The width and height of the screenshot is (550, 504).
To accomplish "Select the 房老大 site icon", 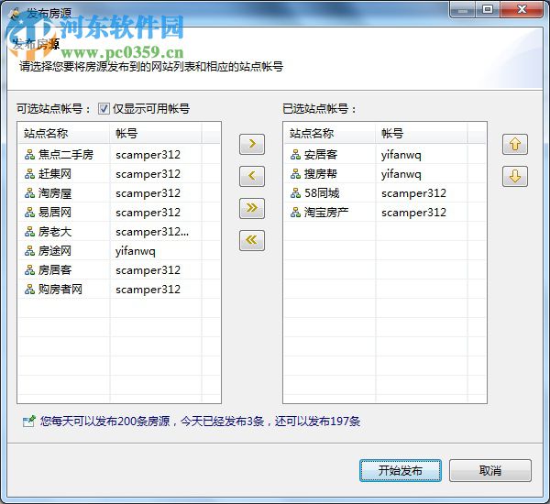I will point(30,232).
